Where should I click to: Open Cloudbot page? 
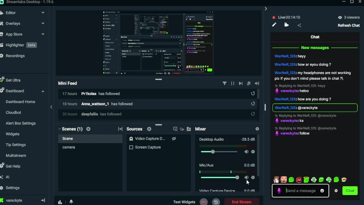pos(13,112)
